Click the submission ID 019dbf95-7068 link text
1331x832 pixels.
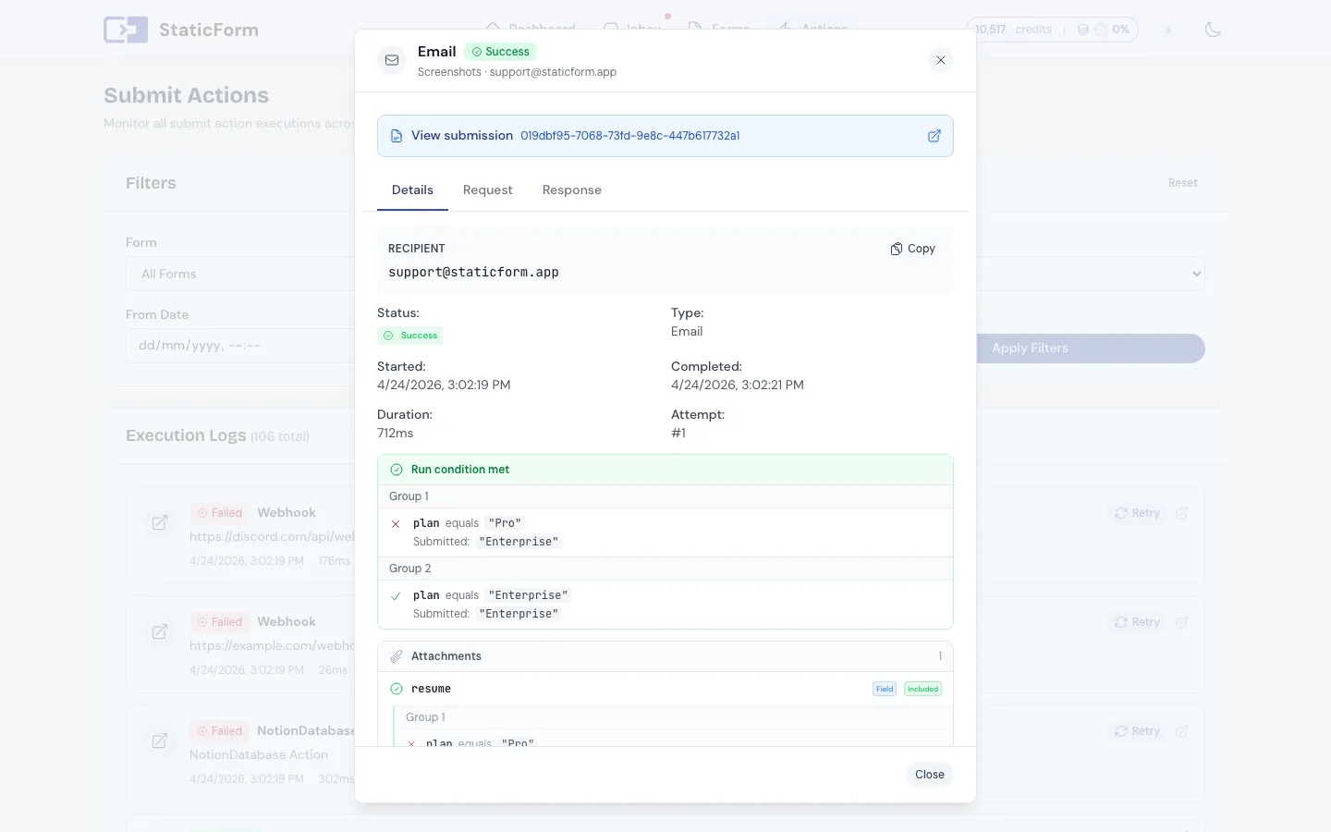tap(630, 136)
